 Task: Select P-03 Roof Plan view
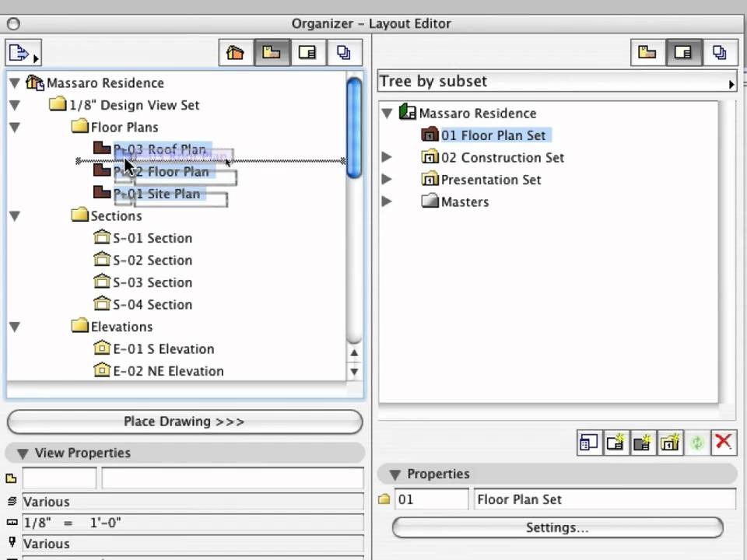click(x=151, y=149)
